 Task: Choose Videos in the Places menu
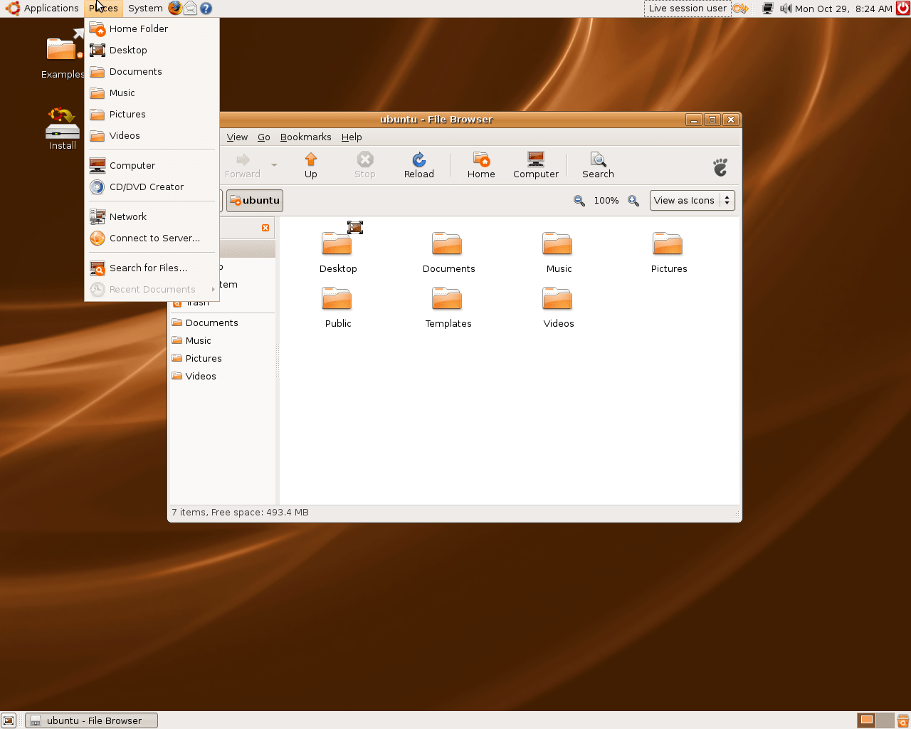pos(152,135)
